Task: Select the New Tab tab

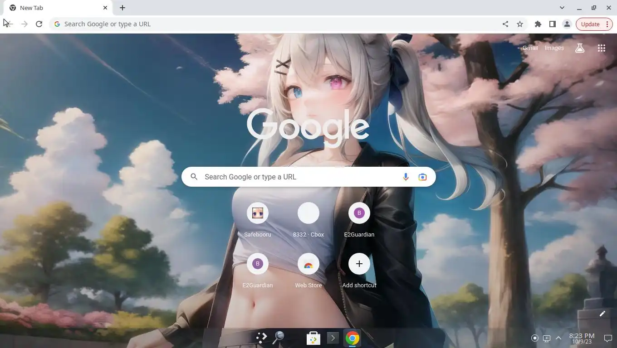Action: 59,8
